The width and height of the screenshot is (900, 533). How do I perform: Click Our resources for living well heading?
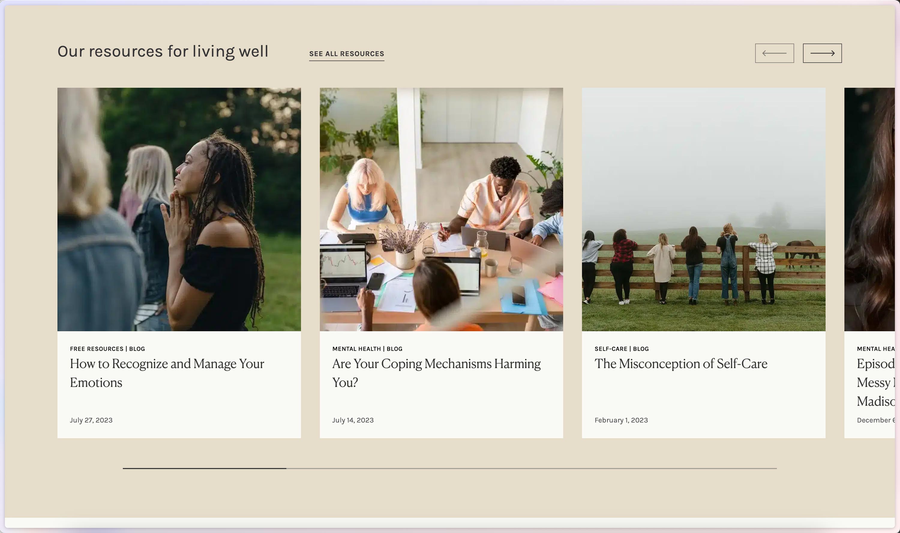tap(163, 51)
